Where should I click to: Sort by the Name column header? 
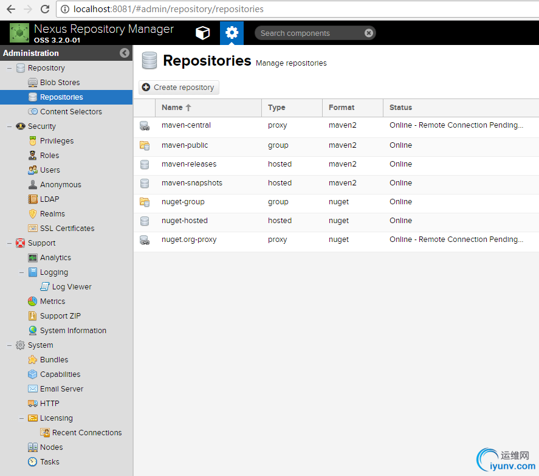[x=208, y=108]
